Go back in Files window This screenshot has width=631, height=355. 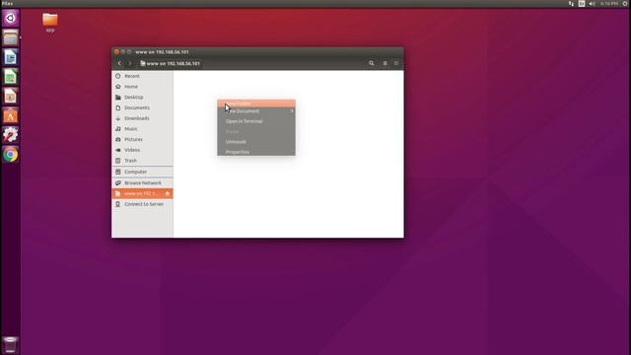point(119,63)
